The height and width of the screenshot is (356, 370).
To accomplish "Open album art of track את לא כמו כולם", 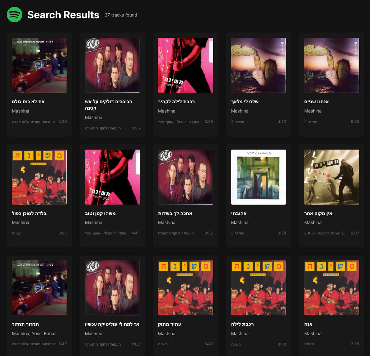I will pyautogui.click(x=39, y=65).
